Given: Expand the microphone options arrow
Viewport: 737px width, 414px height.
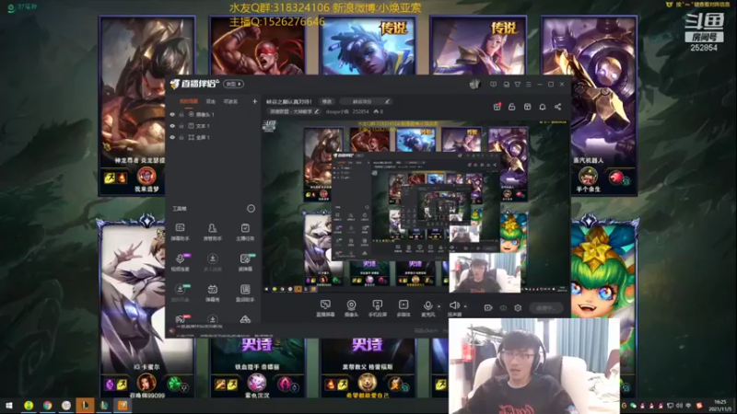Looking at the screenshot, I should pos(439,306).
